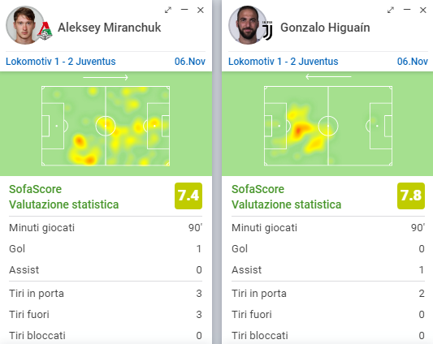Click the Lokomotiv club logo badge
433x344 pixels.
pyautogui.click(x=45, y=31)
